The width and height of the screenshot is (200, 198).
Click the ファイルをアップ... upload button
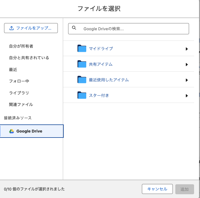31,28
